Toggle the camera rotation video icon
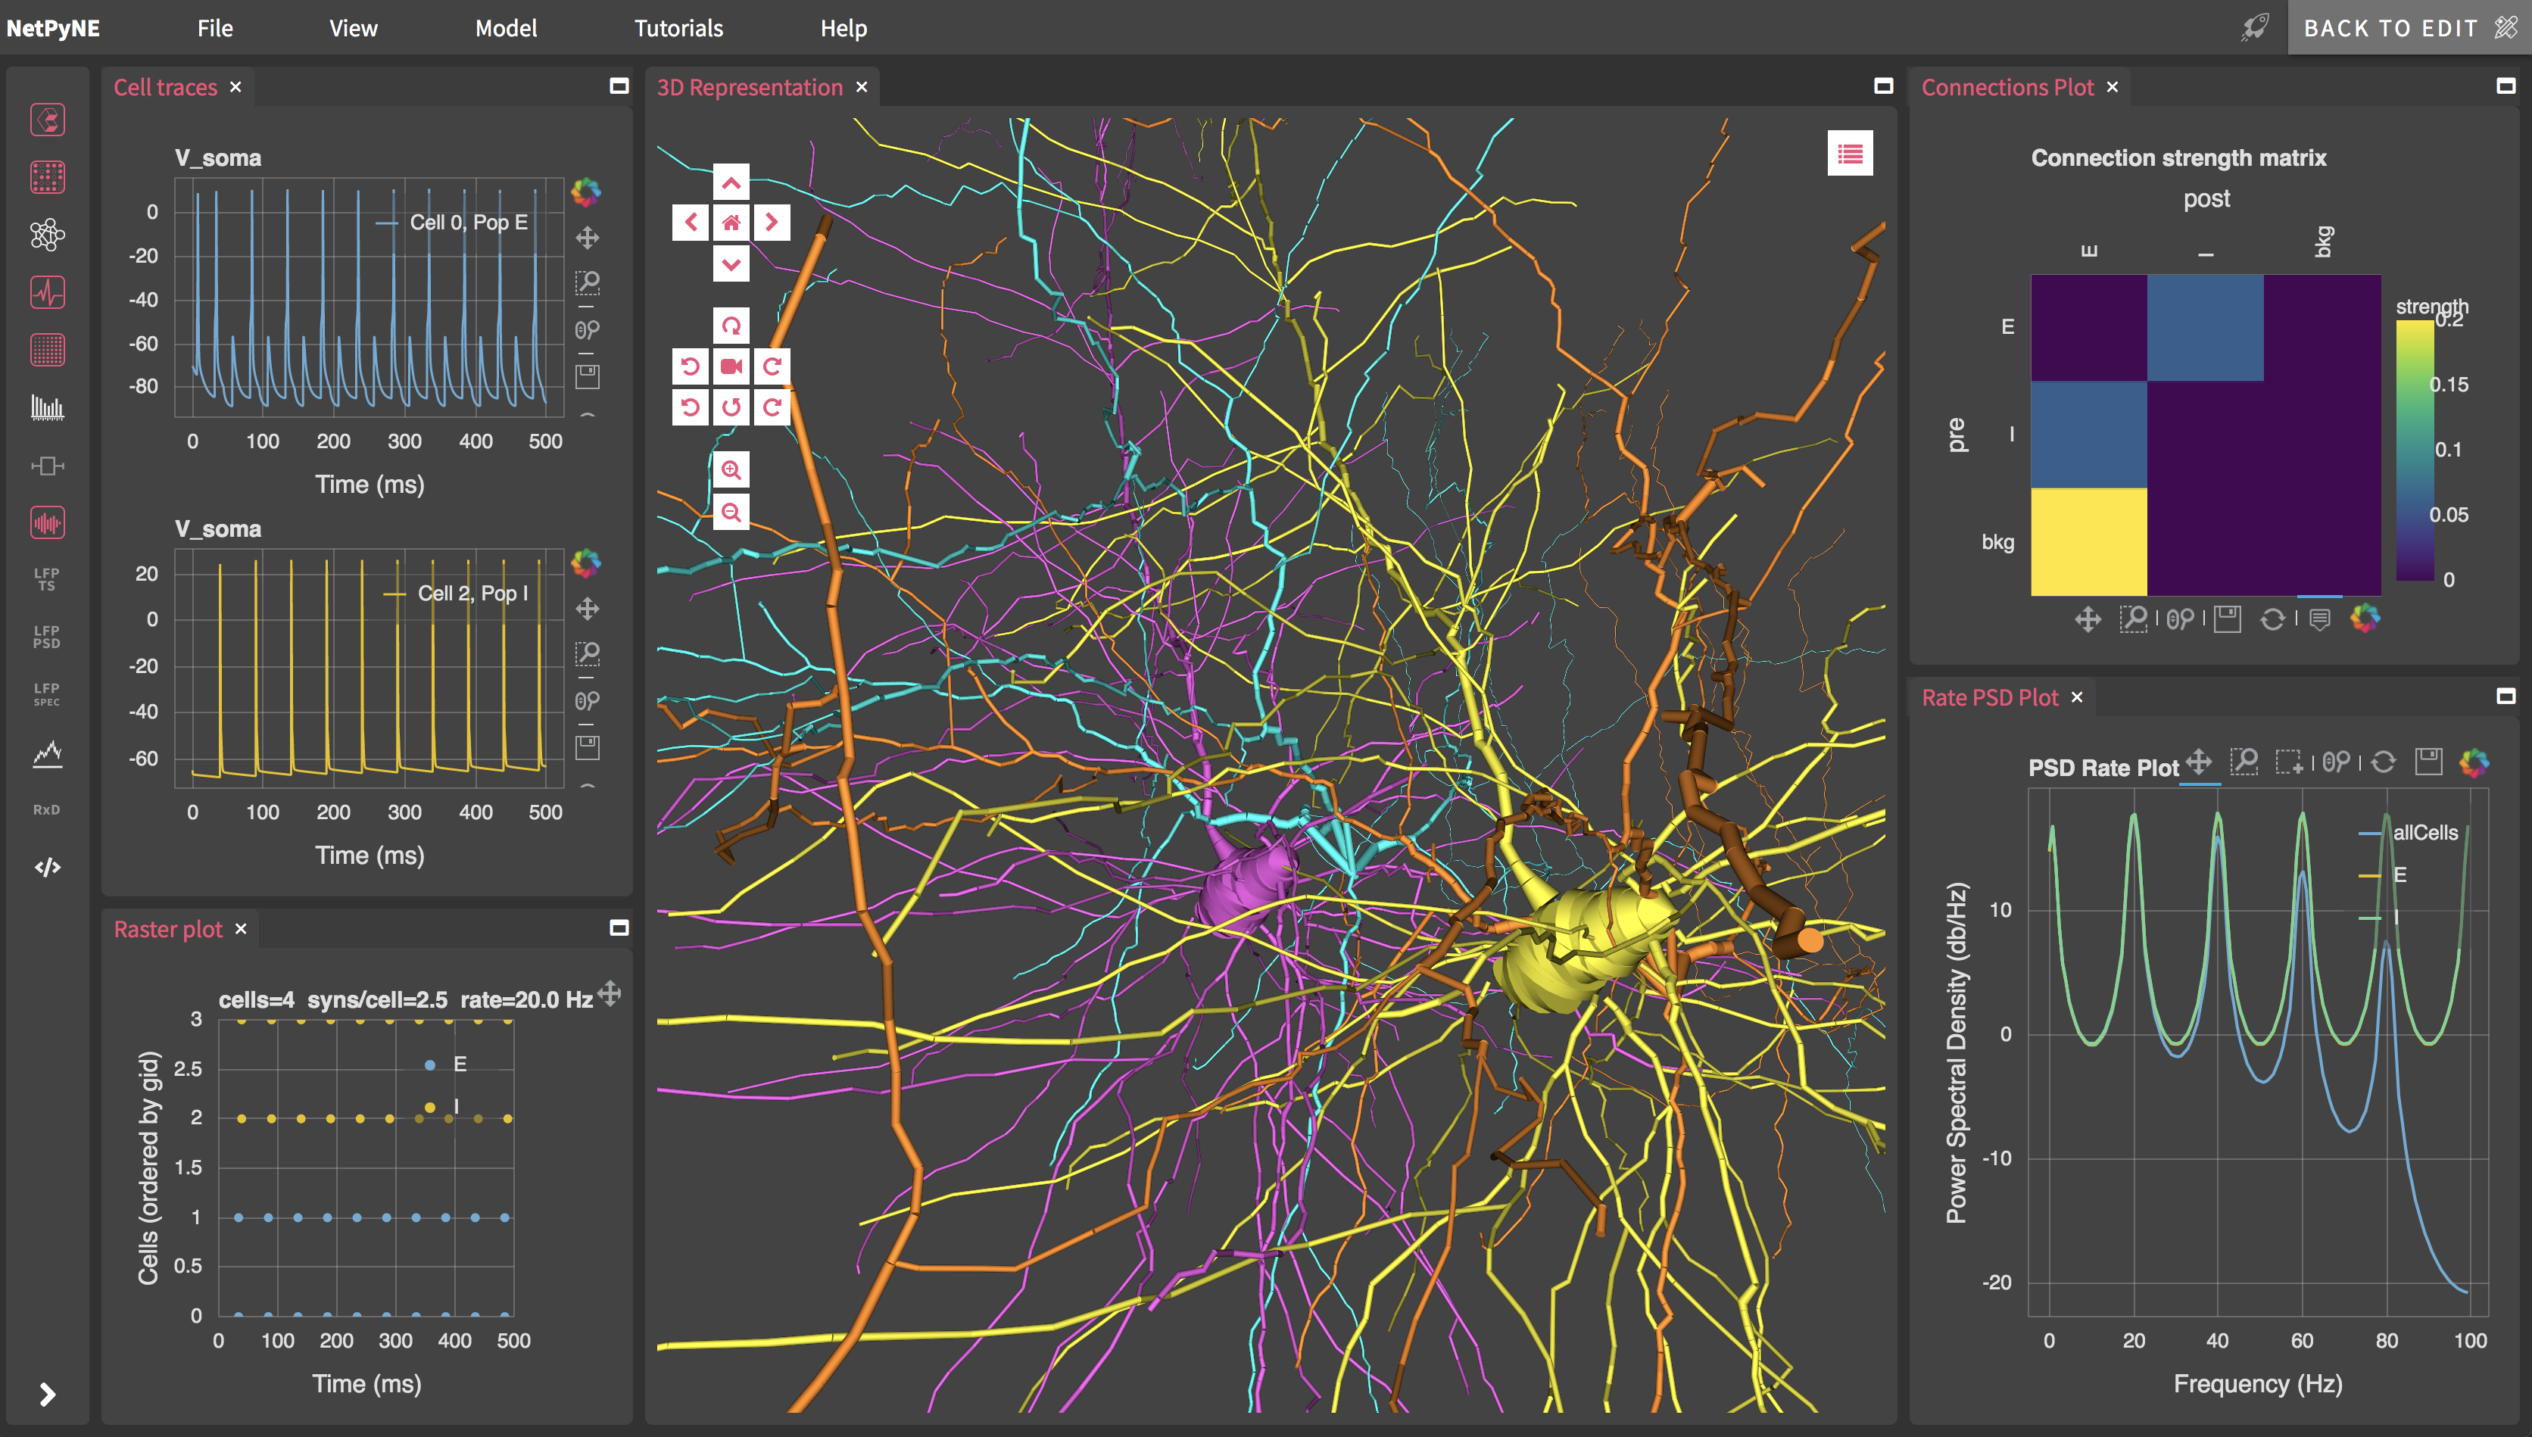The image size is (2532, 1437). coord(730,366)
